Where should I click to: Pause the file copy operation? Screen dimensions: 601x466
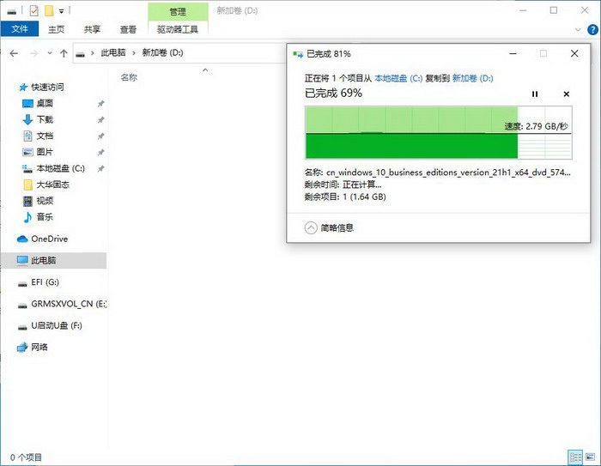[x=535, y=94]
